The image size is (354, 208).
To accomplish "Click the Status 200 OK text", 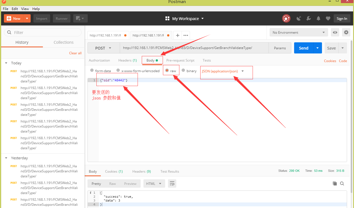I will (289, 171).
